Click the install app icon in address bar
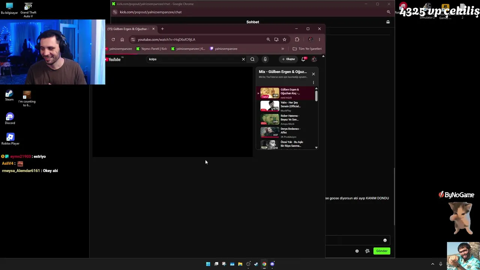The width and height of the screenshot is (480, 270). [276, 39]
